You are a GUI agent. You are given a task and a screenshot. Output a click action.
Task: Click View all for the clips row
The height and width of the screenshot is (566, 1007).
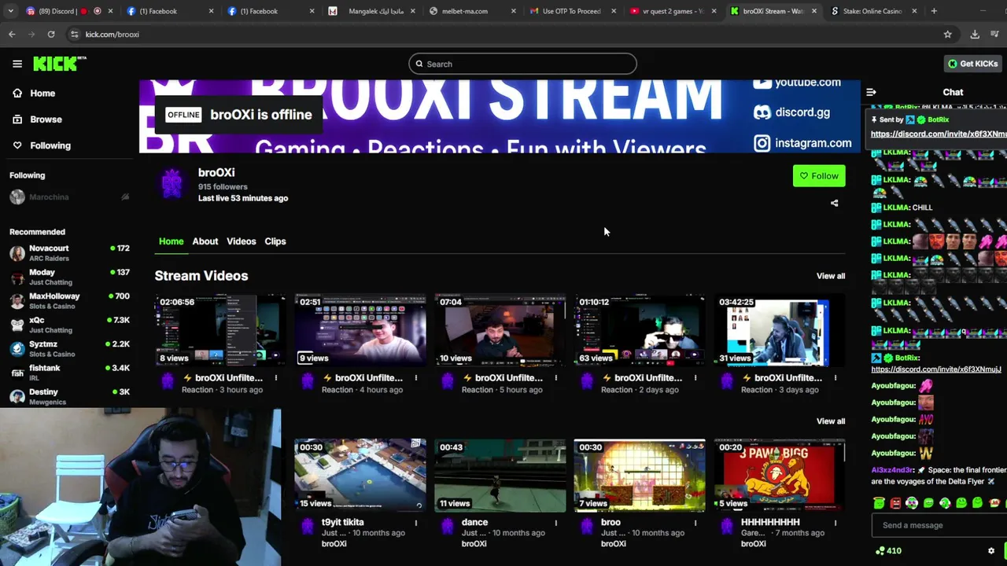click(x=831, y=421)
